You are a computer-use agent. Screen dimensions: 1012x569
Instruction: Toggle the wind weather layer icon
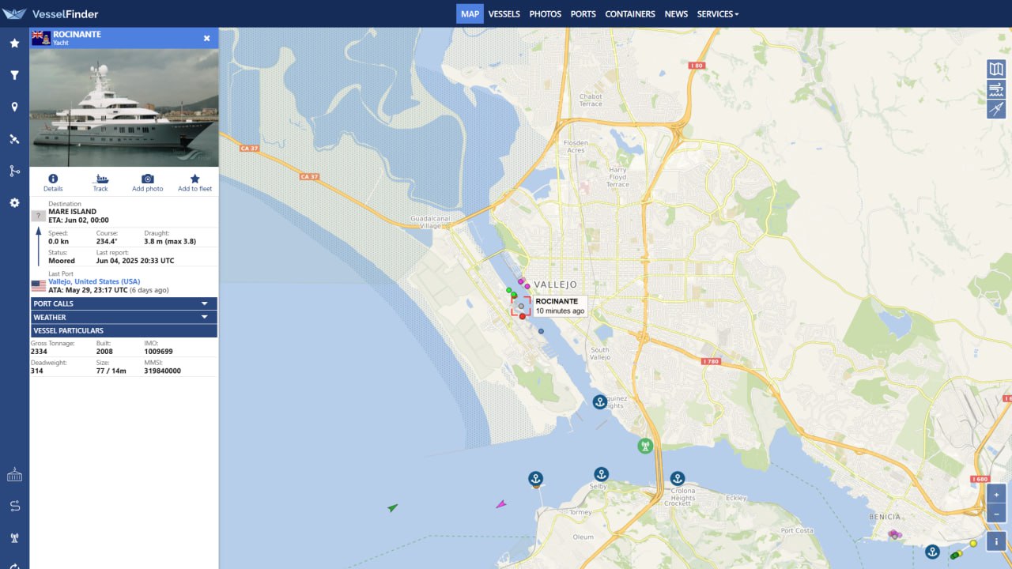pyautogui.click(x=996, y=89)
